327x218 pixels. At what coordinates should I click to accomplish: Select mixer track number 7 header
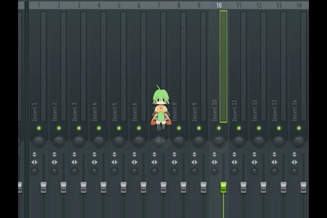(x=159, y=5)
